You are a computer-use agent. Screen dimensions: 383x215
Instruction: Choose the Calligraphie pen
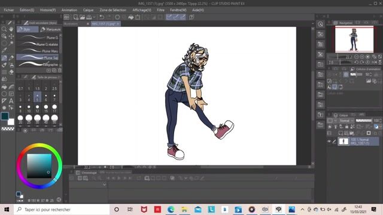(37, 64)
